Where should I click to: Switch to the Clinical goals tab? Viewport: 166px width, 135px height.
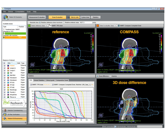[50, 80]
